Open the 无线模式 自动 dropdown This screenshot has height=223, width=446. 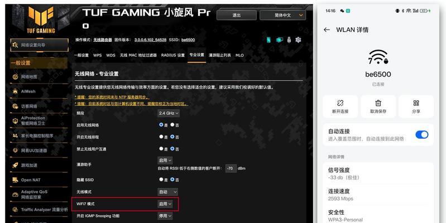(x=167, y=192)
